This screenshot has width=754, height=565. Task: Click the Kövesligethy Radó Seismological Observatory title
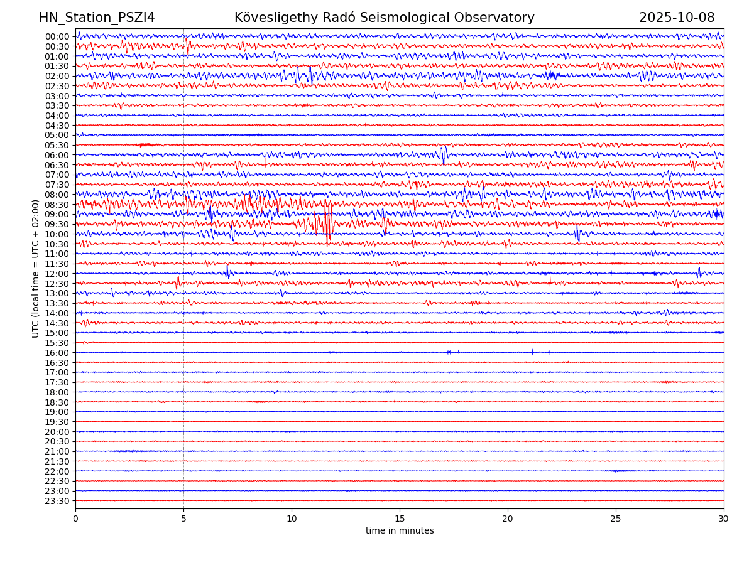[384, 18]
